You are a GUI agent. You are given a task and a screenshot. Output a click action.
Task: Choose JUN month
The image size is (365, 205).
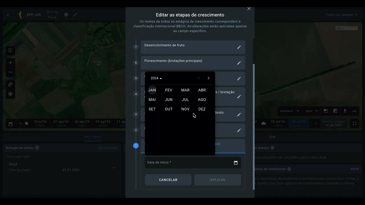tap(169, 99)
